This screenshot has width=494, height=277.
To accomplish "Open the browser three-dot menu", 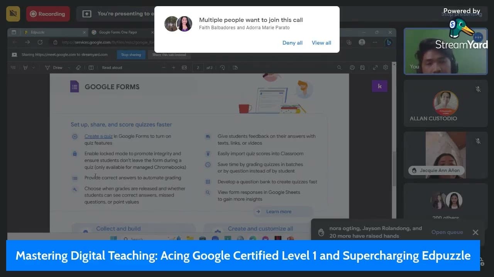I will click(376, 42).
